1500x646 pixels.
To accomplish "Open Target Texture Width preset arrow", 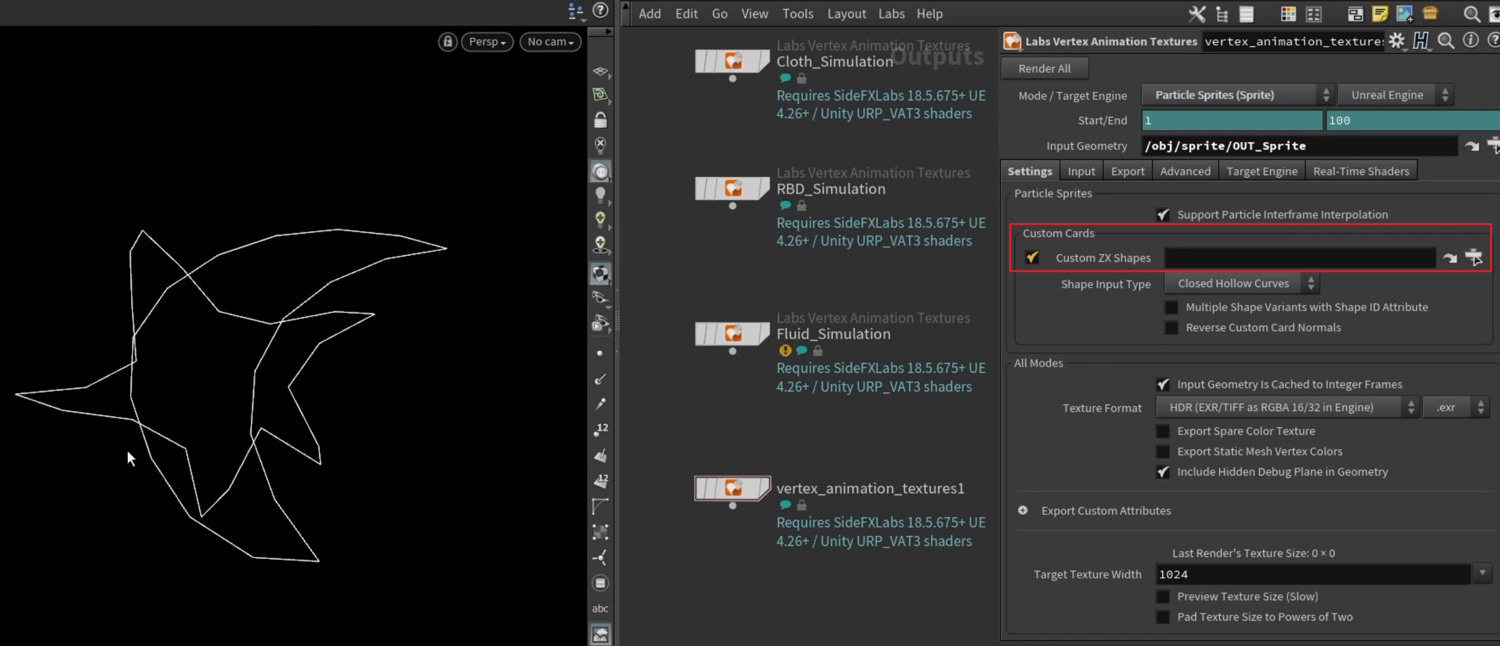I will click(1482, 573).
